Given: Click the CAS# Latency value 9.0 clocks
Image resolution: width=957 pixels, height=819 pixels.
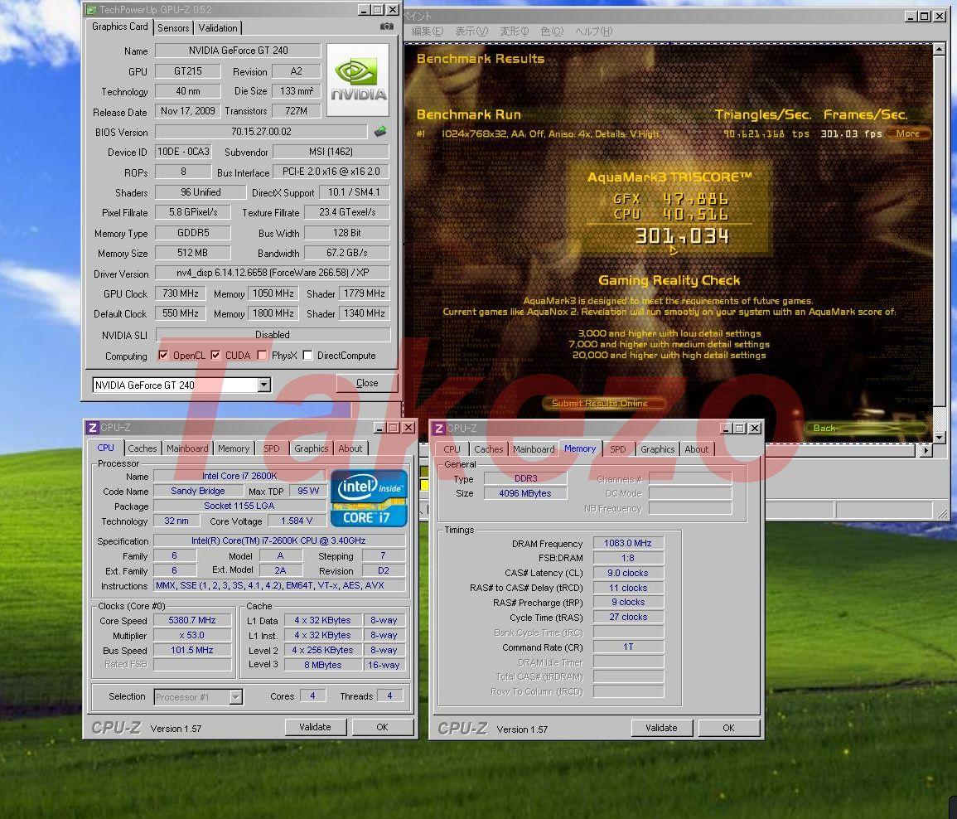Looking at the screenshot, I should pos(628,573).
